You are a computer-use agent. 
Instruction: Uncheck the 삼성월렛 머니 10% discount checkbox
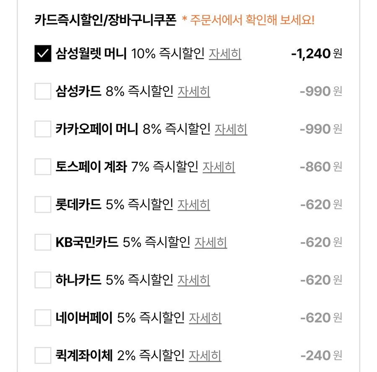click(42, 53)
